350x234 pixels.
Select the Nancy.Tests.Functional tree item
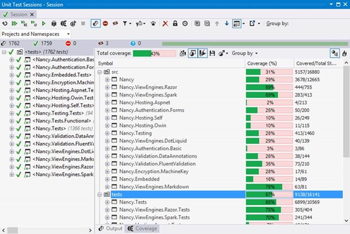pos(62,121)
